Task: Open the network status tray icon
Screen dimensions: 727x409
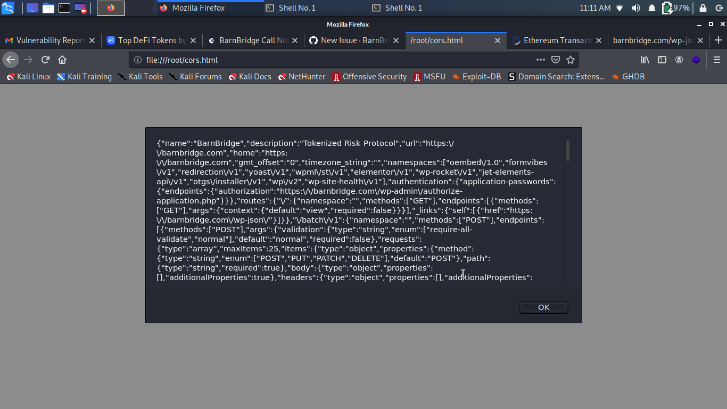Action: tap(619, 8)
